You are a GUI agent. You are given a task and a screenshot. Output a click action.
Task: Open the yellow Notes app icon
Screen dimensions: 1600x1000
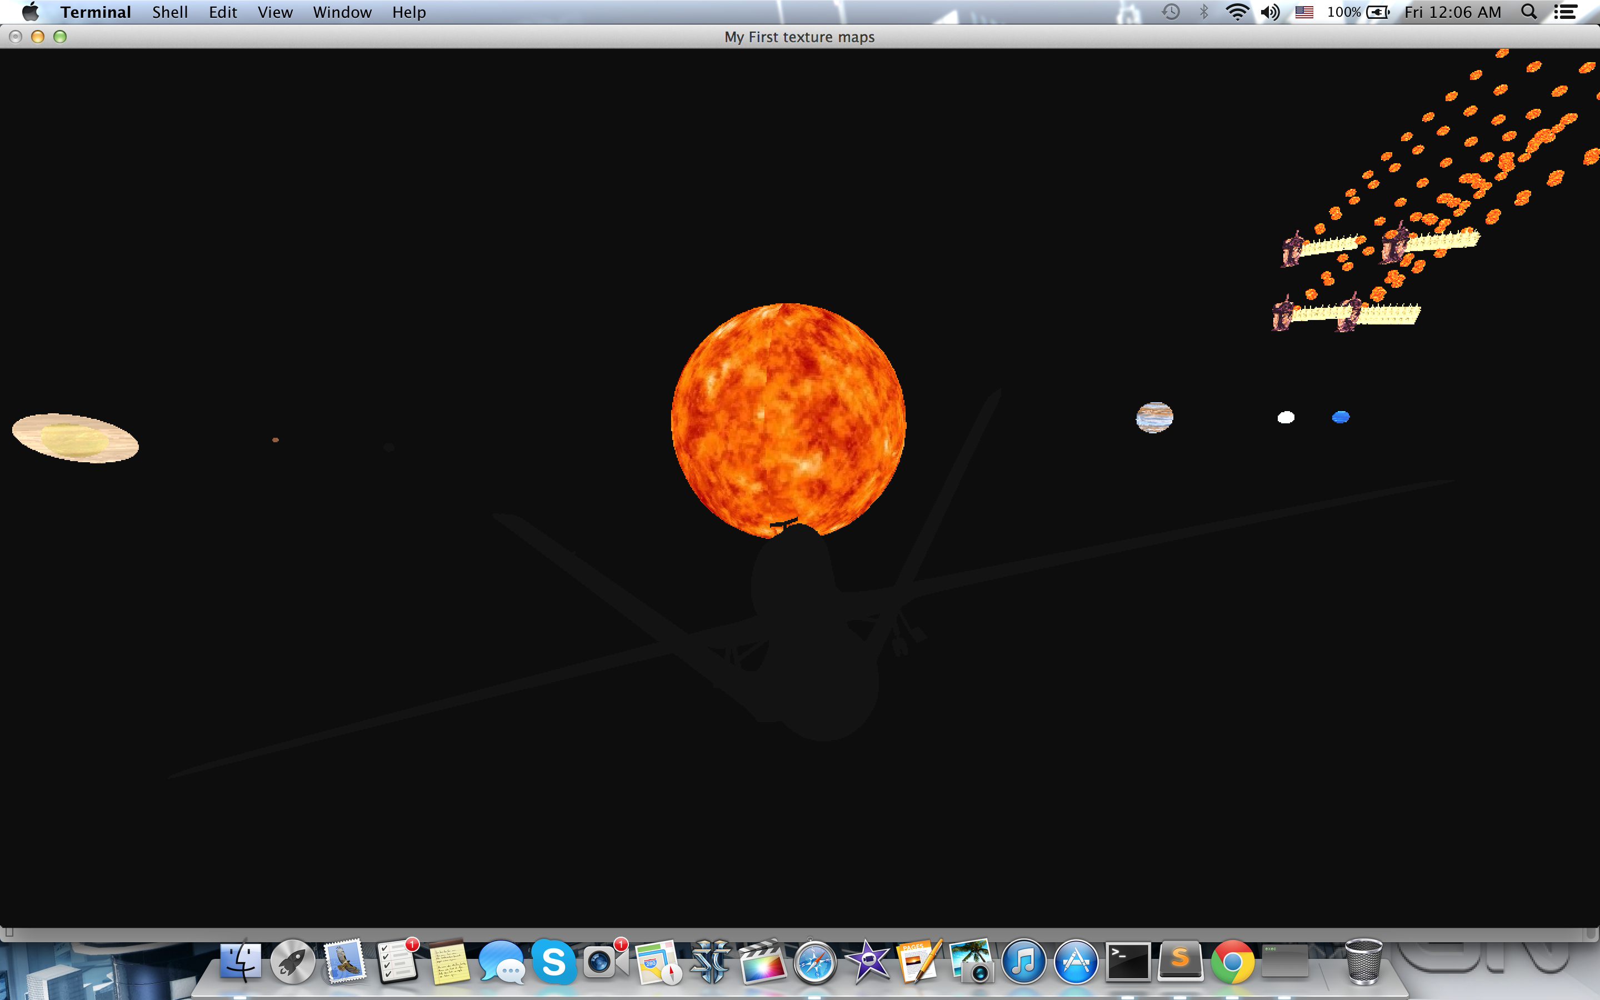tap(449, 961)
